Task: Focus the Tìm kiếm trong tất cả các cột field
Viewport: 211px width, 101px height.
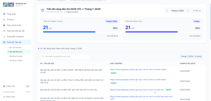Action: coord(65,57)
